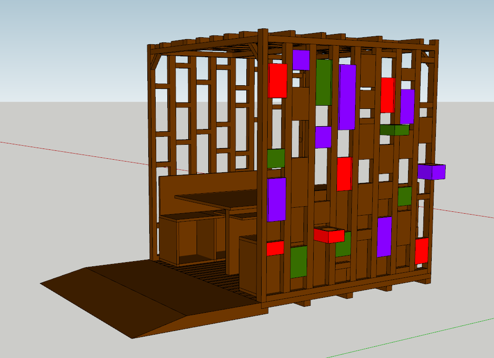Click the red open planter box on wall
This screenshot has height=358, width=494.
(x=329, y=235)
